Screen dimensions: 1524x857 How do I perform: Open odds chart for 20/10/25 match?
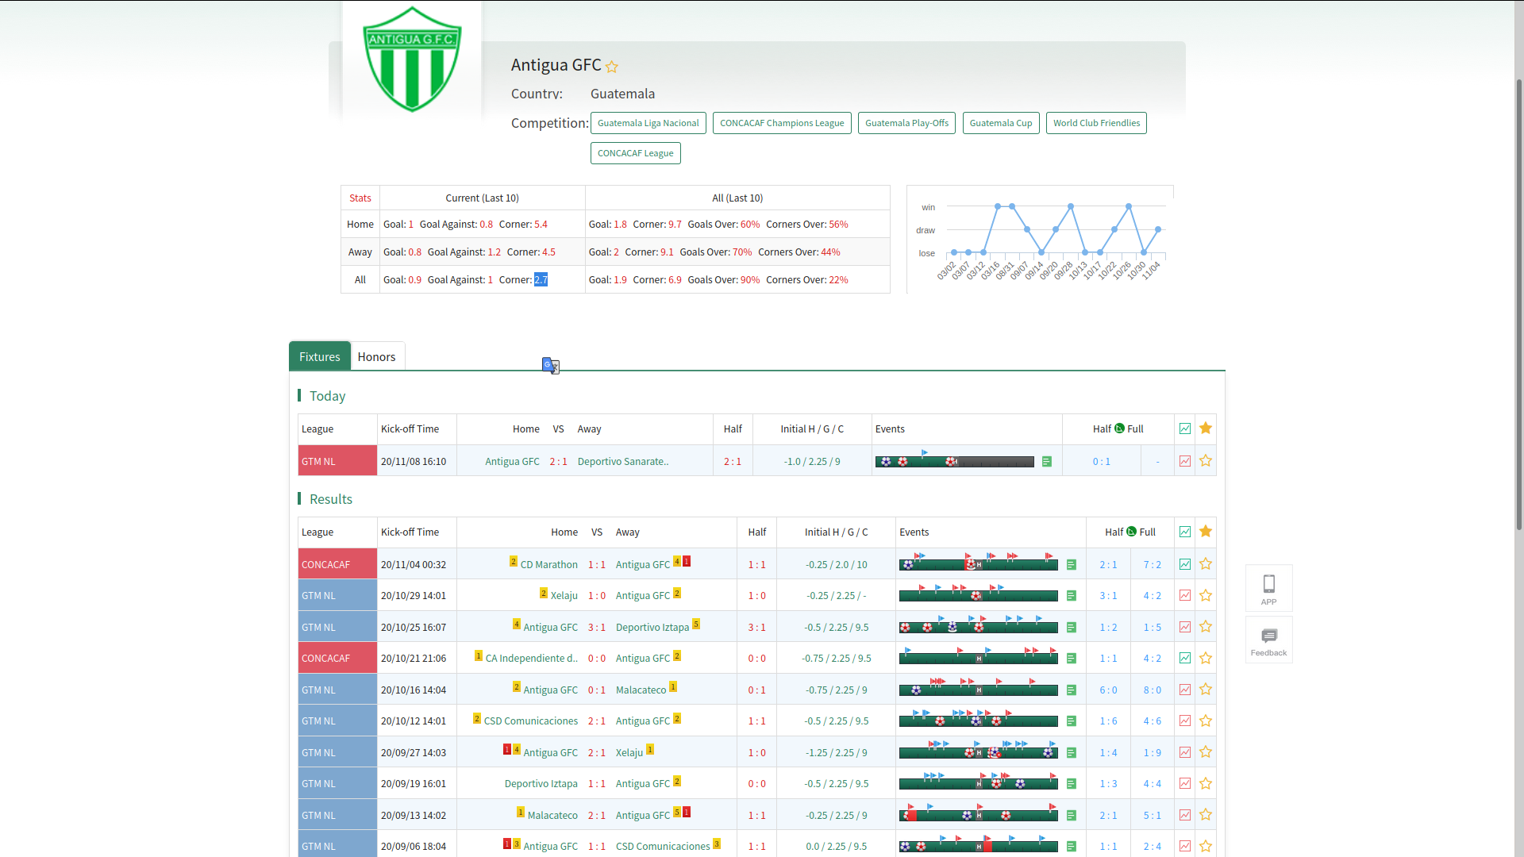[x=1185, y=627]
